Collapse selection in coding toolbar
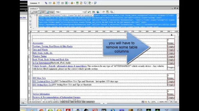 click(x=30, y=25)
